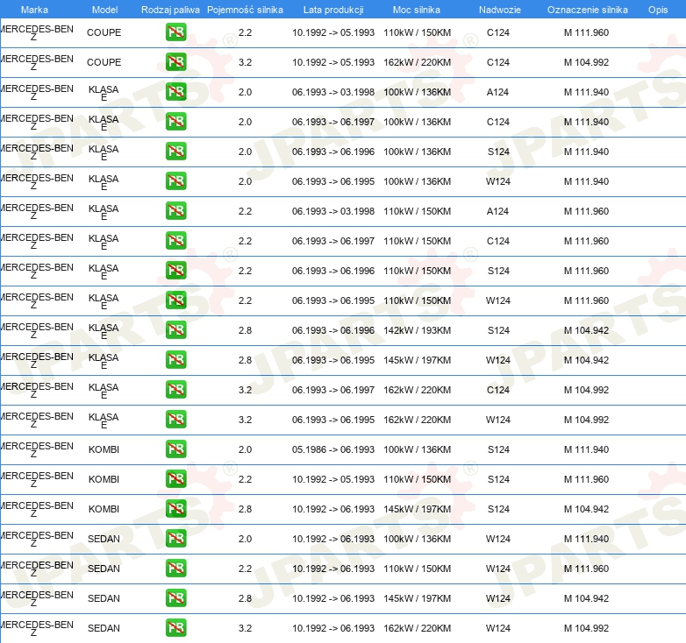This screenshot has width=686, height=643.
Task: Click the fuel icon in the KOMBI 2.8 row
Action: (x=175, y=508)
